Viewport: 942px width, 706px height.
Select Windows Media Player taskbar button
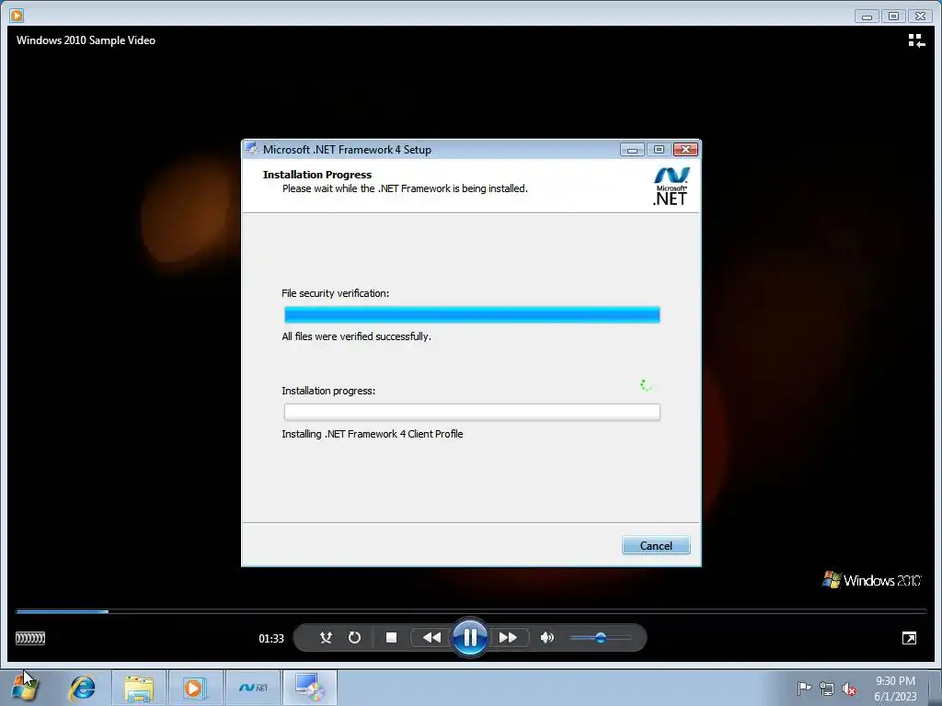pos(195,688)
